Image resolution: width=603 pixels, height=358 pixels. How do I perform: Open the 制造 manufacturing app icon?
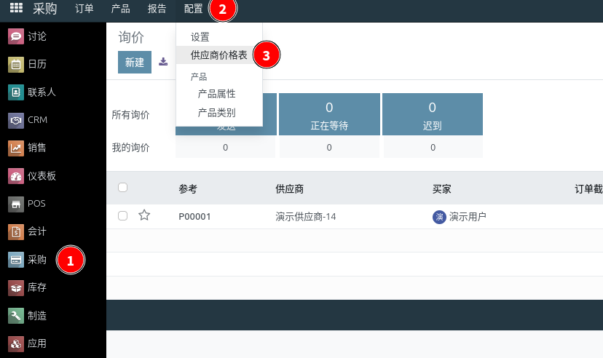click(16, 316)
